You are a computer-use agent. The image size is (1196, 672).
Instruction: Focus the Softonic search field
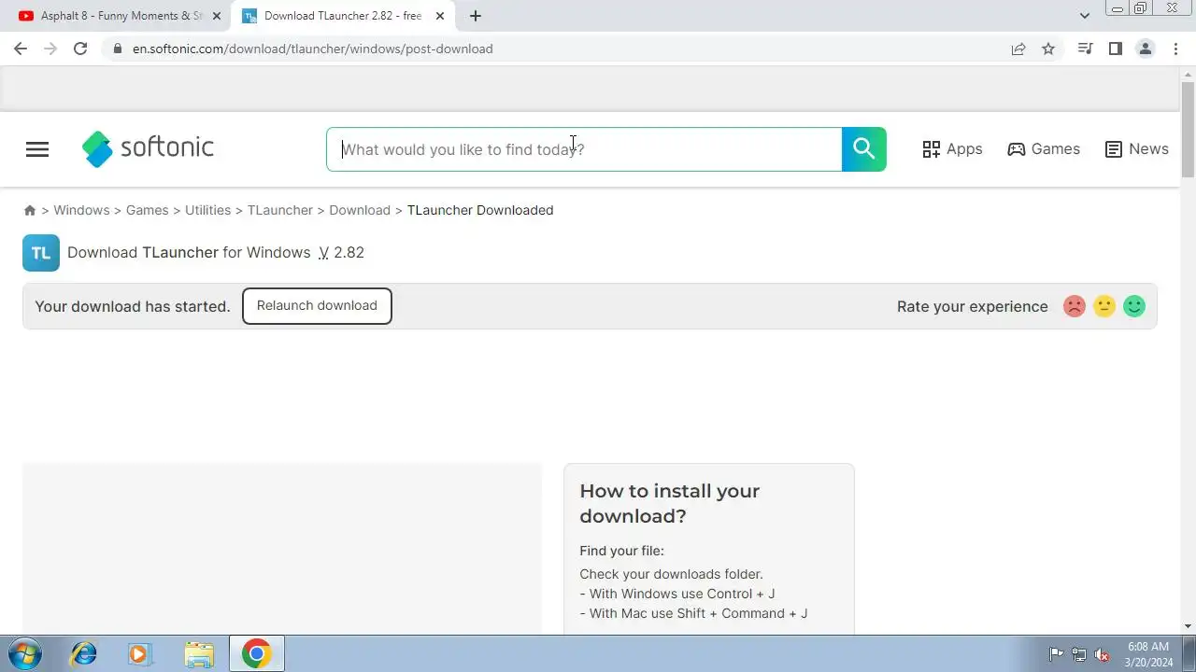(584, 149)
